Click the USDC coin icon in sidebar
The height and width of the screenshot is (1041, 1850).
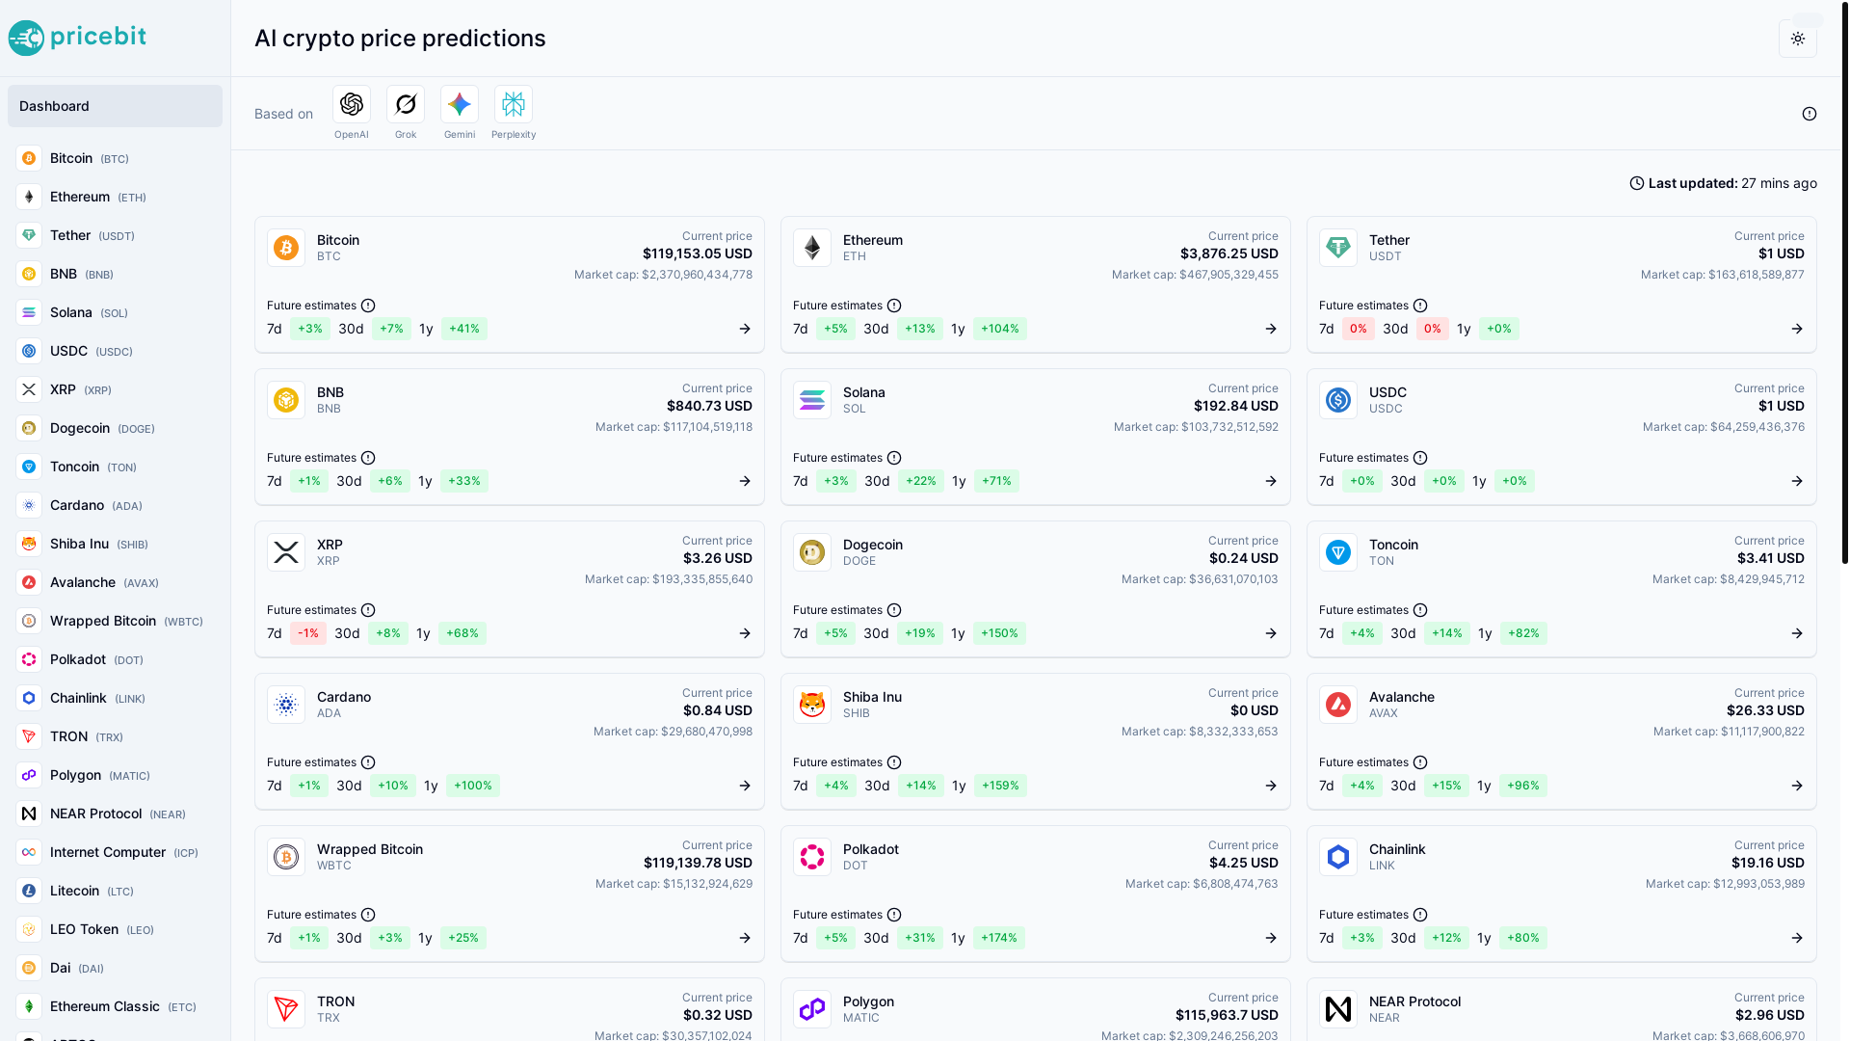29,351
